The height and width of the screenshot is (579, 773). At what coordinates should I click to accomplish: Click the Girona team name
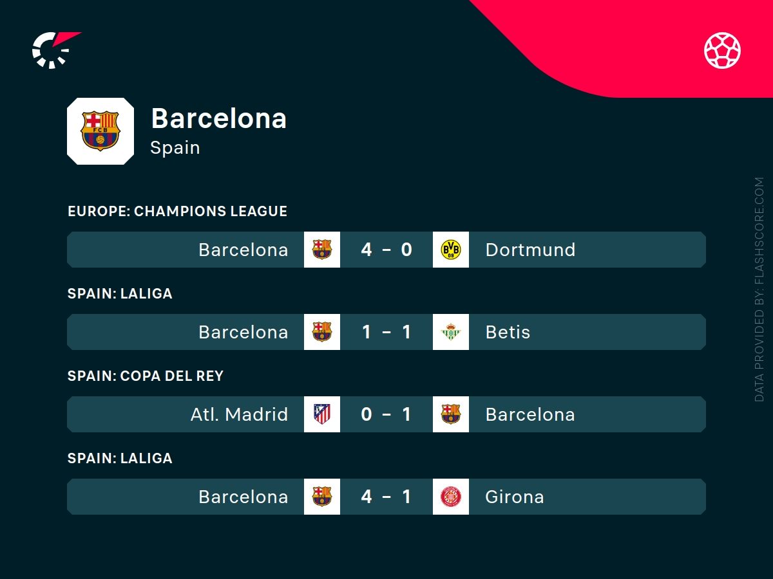(x=515, y=497)
